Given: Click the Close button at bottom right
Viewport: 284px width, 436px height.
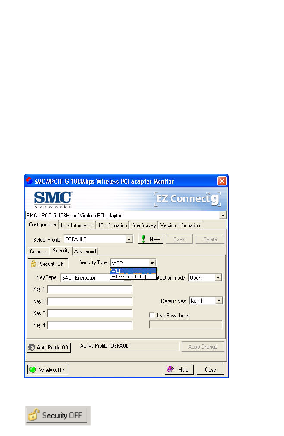Looking at the screenshot, I should click(x=210, y=370).
